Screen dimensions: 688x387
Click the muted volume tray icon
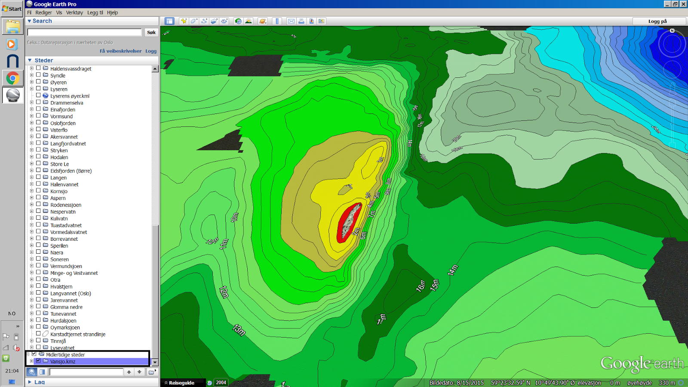pos(16,347)
